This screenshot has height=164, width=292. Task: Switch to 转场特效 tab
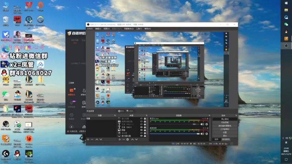point(226,139)
